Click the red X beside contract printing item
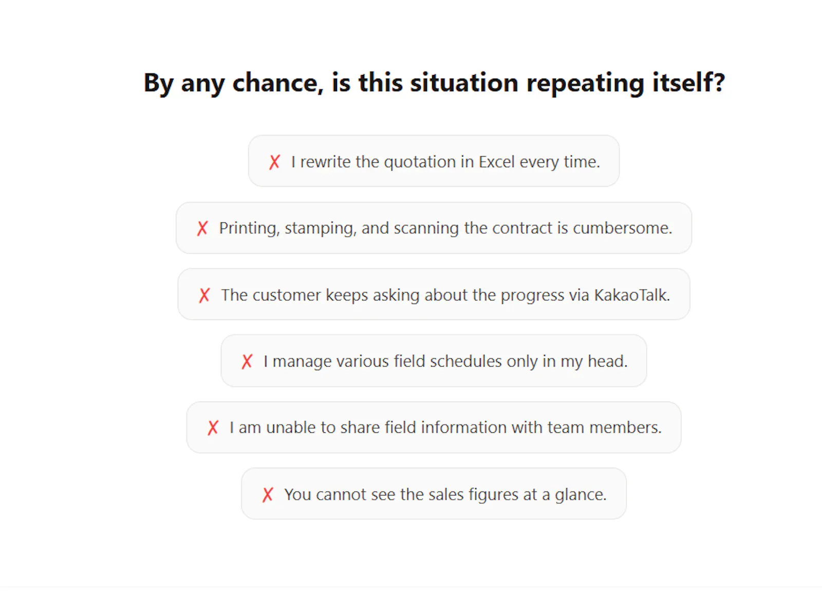The height and width of the screenshot is (591, 822). point(202,228)
